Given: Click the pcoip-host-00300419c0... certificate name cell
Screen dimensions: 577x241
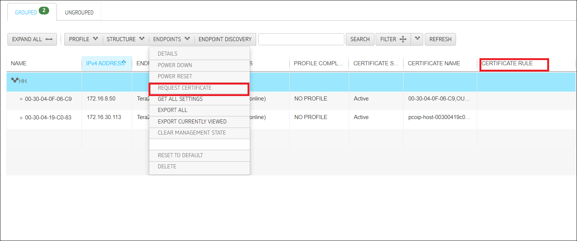Looking at the screenshot, I should pos(439,117).
